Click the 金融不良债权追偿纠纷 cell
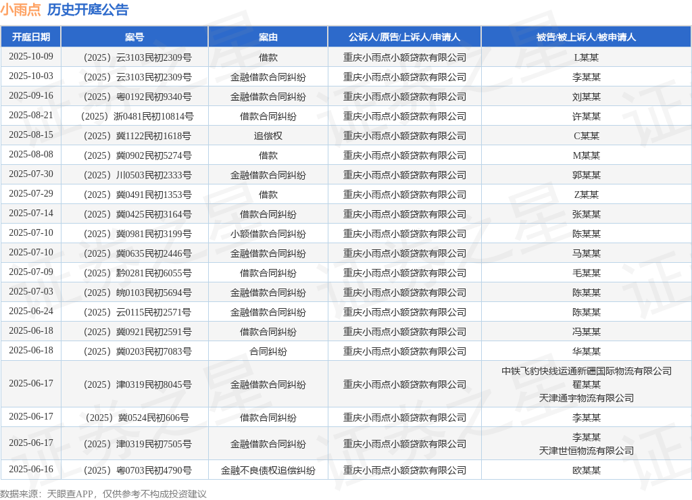Screen dimensions: 692x500 268,470
